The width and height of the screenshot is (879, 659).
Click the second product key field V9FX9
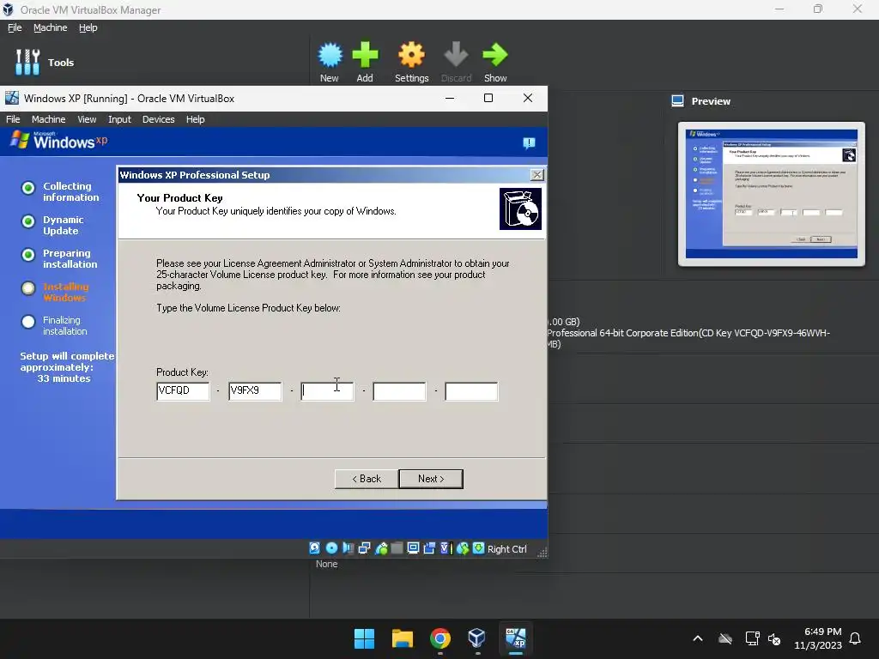coord(255,391)
